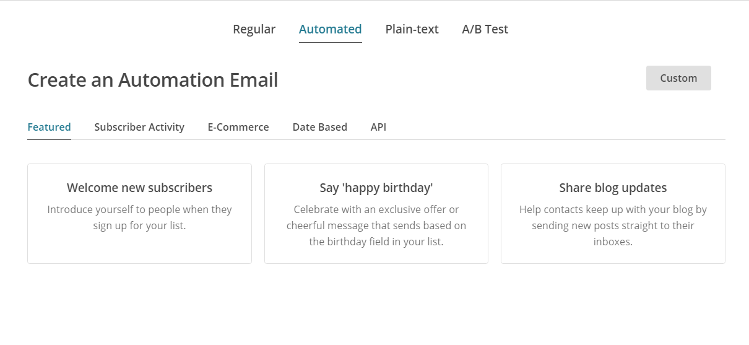The width and height of the screenshot is (749, 345).
Task: Select the Automated campaign tab
Action: pos(330,29)
